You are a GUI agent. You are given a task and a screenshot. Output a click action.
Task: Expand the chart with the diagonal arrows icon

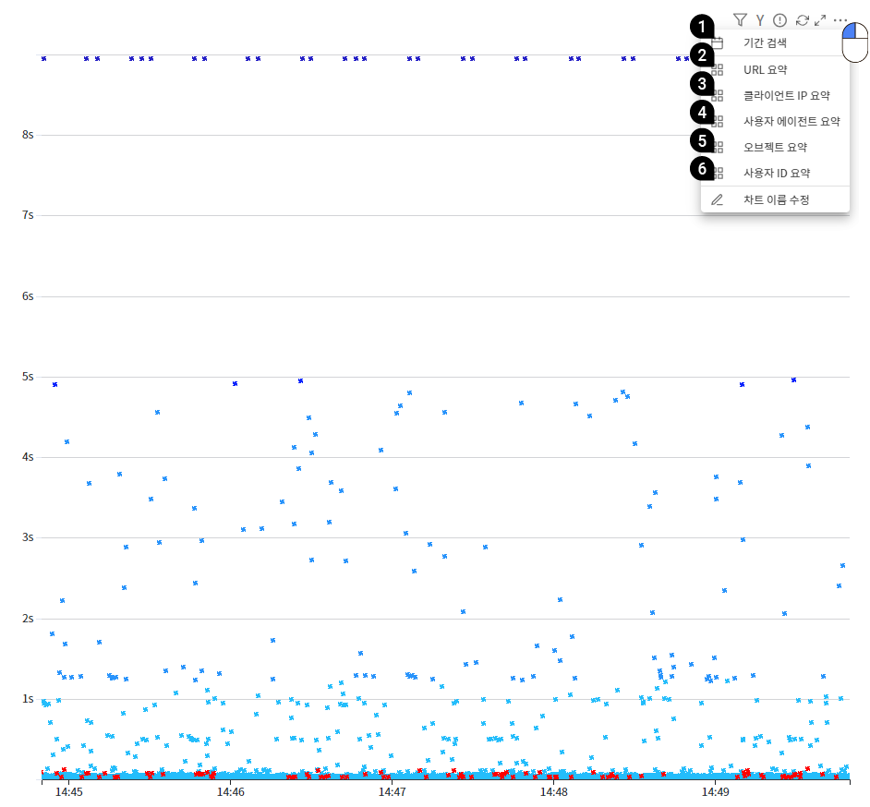(819, 19)
